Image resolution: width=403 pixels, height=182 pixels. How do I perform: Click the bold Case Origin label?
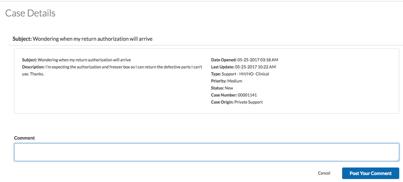tap(222, 102)
